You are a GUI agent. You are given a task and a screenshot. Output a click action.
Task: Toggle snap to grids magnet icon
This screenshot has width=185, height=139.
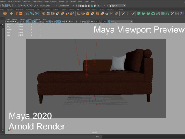[19, 6]
